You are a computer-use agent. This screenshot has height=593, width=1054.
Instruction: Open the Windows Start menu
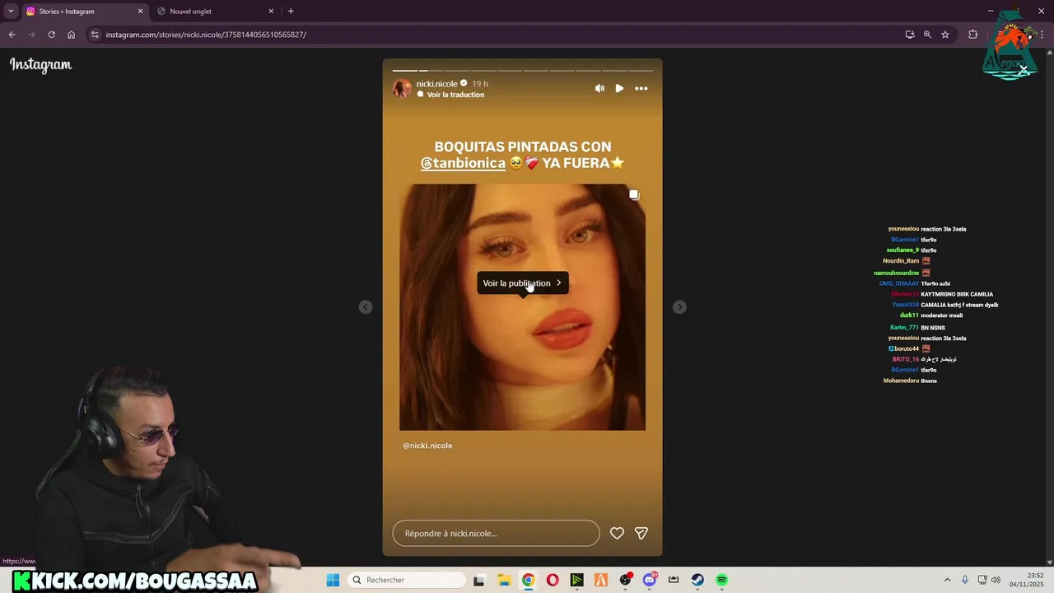pyautogui.click(x=333, y=580)
